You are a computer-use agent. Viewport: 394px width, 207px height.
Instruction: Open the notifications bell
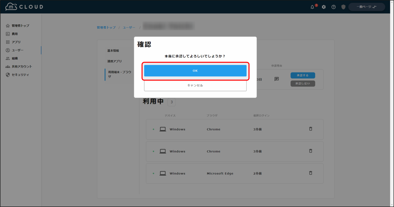point(312,7)
